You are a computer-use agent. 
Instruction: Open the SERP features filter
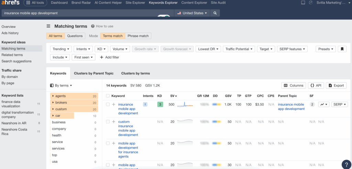[x=292, y=49]
